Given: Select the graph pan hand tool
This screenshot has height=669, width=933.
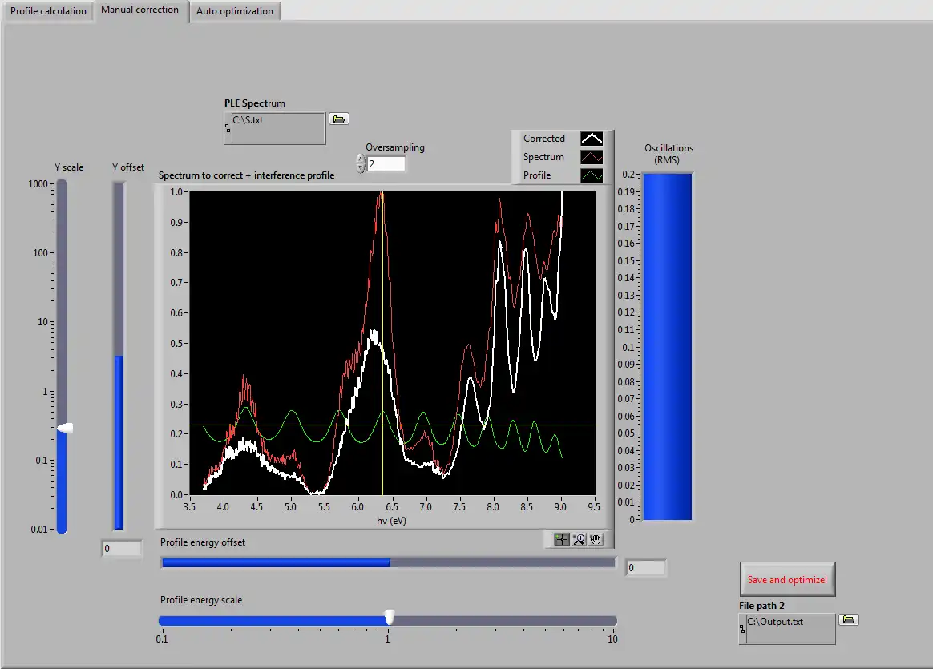Looking at the screenshot, I should tap(596, 539).
